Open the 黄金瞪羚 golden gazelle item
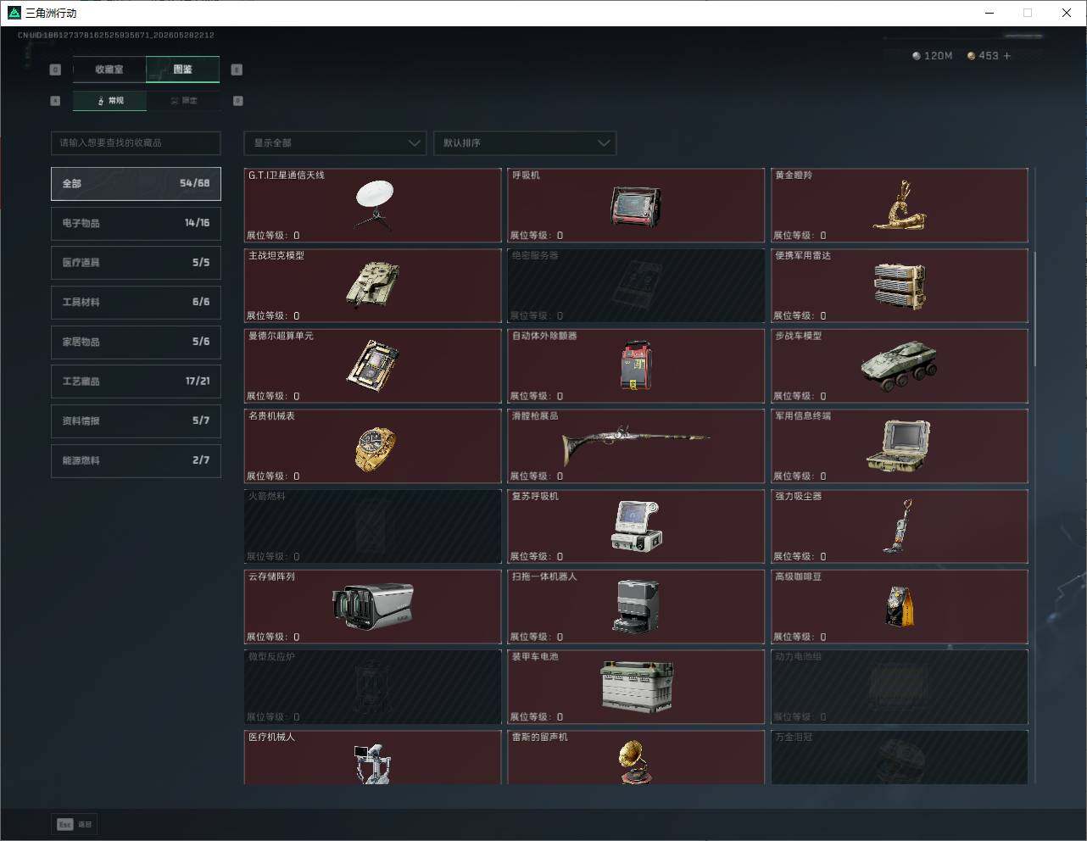The width and height of the screenshot is (1087, 841). tap(900, 205)
